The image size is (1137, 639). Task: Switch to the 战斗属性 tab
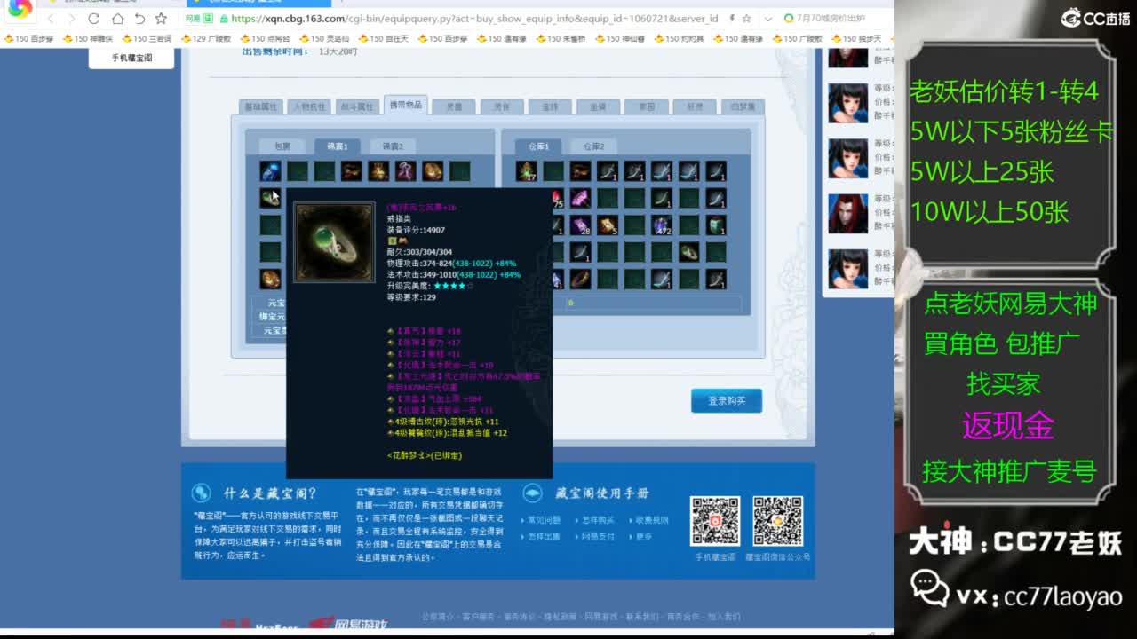click(357, 106)
